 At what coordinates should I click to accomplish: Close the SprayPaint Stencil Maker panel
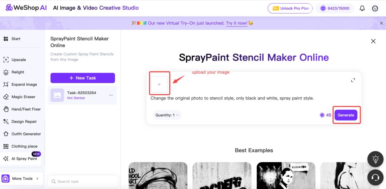373,41
